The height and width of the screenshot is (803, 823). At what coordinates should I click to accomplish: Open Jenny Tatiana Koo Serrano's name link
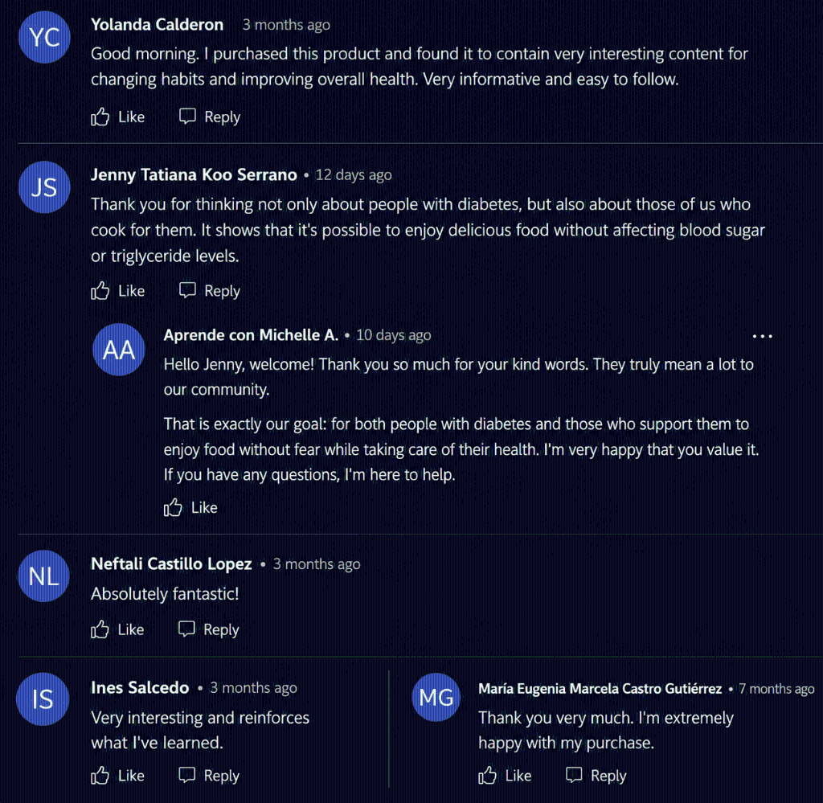pyautogui.click(x=194, y=174)
